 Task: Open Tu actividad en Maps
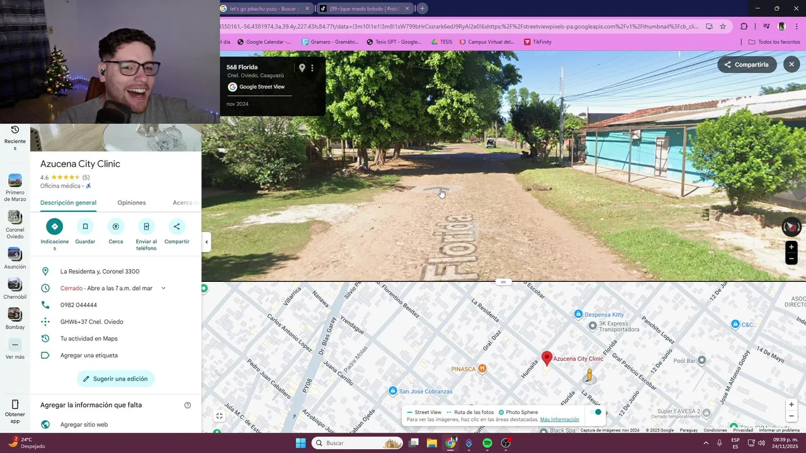(x=89, y=338)
